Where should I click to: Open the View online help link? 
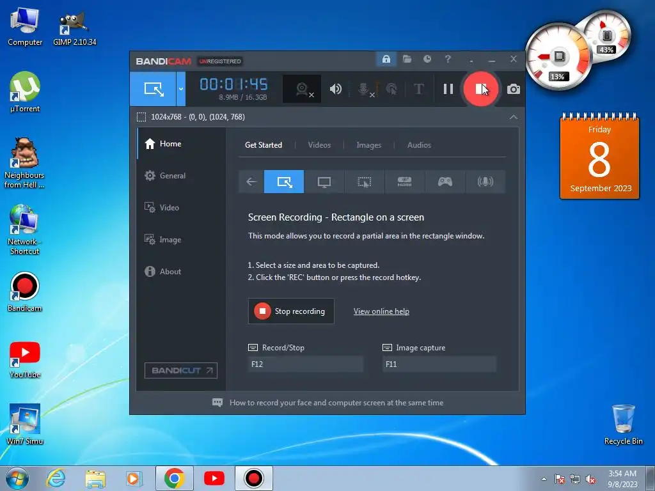click(381, 311)
